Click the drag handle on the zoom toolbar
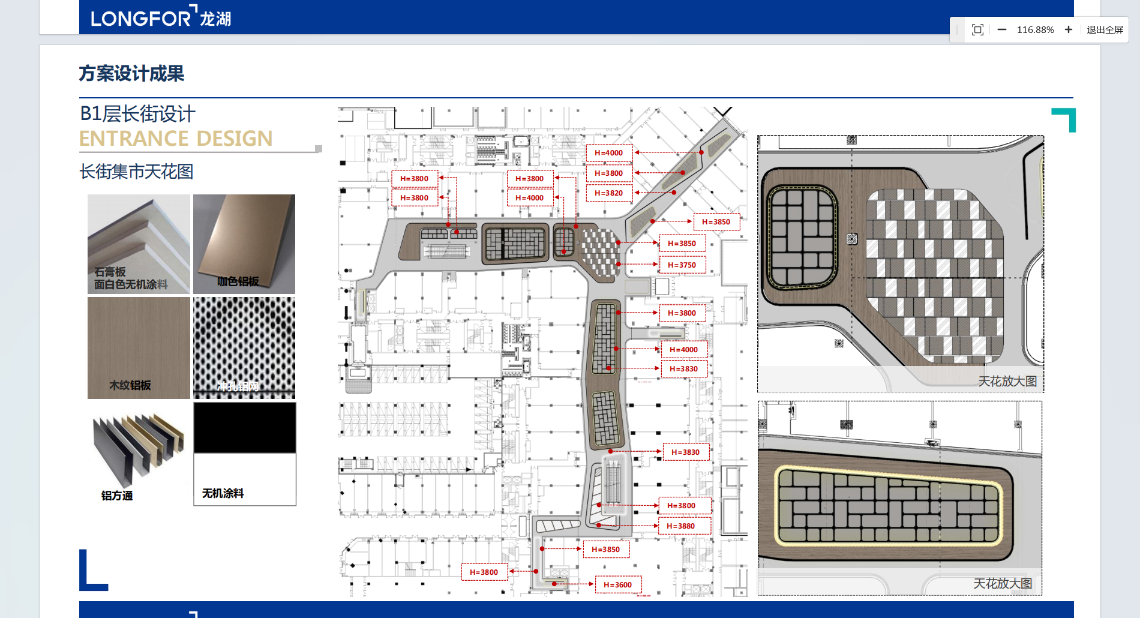1140x618 pixels. [958, 30]
